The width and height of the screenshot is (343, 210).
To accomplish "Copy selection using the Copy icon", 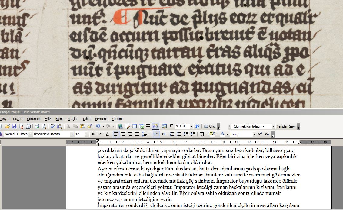I will tap(75, 126).
